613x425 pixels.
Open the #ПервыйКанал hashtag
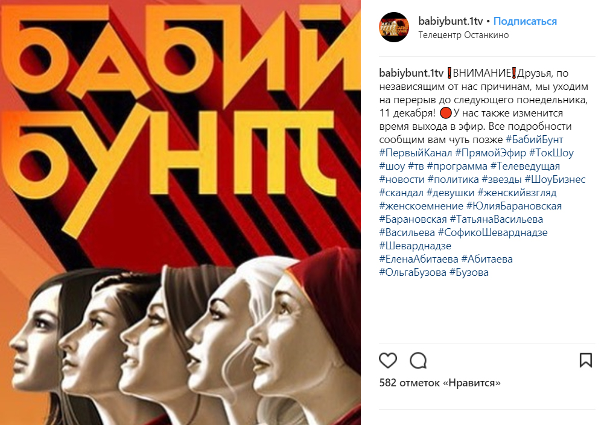(x=416, y=153)
